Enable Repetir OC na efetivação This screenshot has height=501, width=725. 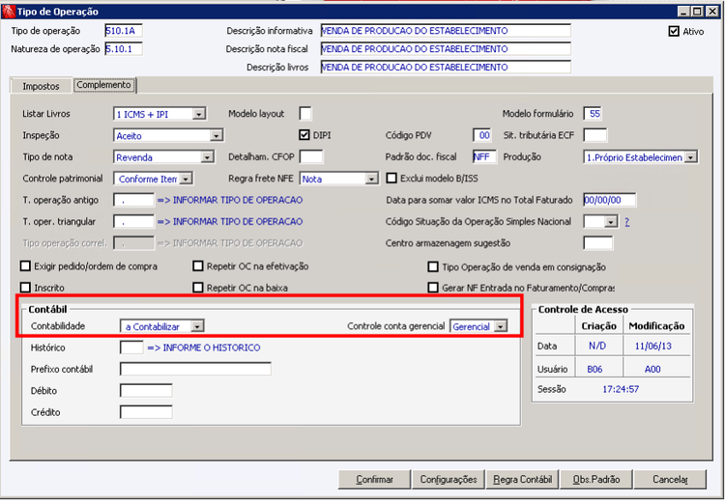[198, 266]
